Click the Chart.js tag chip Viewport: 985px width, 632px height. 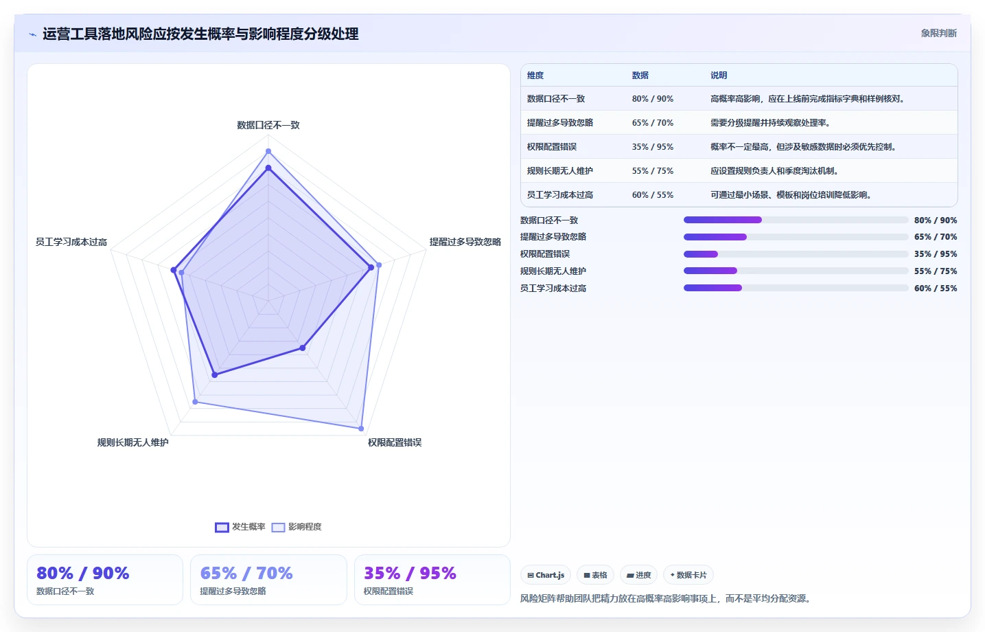pyautogui.click(x=546, y=575)
